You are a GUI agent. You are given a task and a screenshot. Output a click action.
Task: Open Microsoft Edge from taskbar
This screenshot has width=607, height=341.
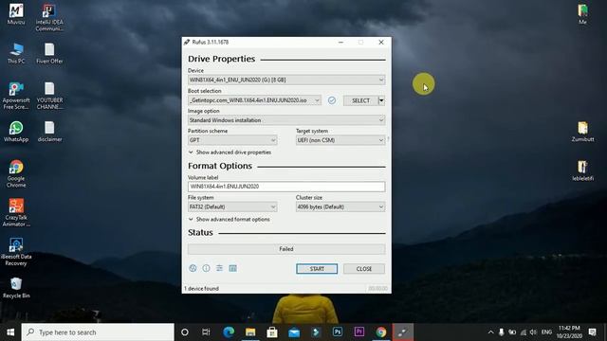[x=229, y=332]
